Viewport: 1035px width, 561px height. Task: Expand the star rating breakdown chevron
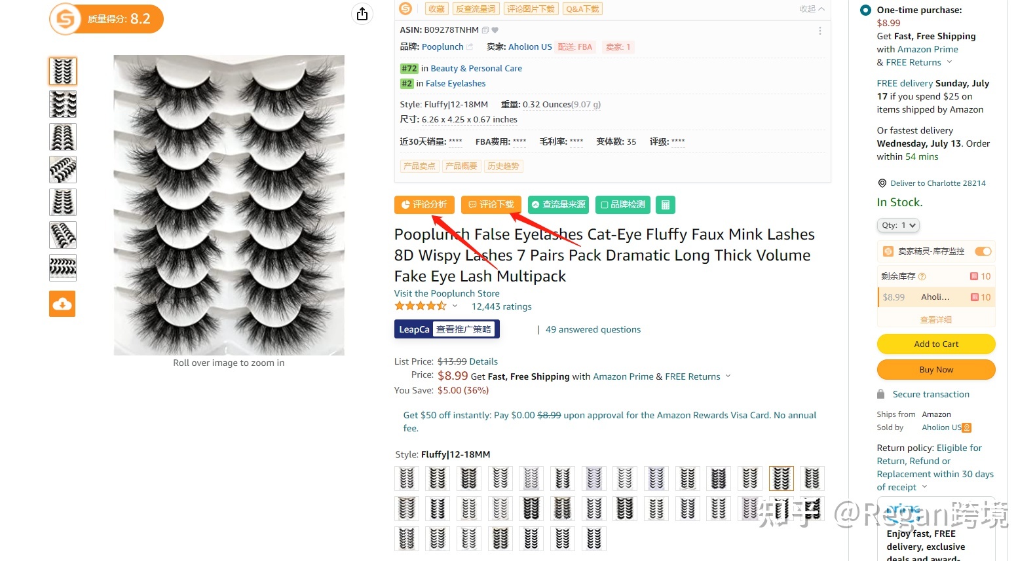pyautogui.click(x=455, y=306)
